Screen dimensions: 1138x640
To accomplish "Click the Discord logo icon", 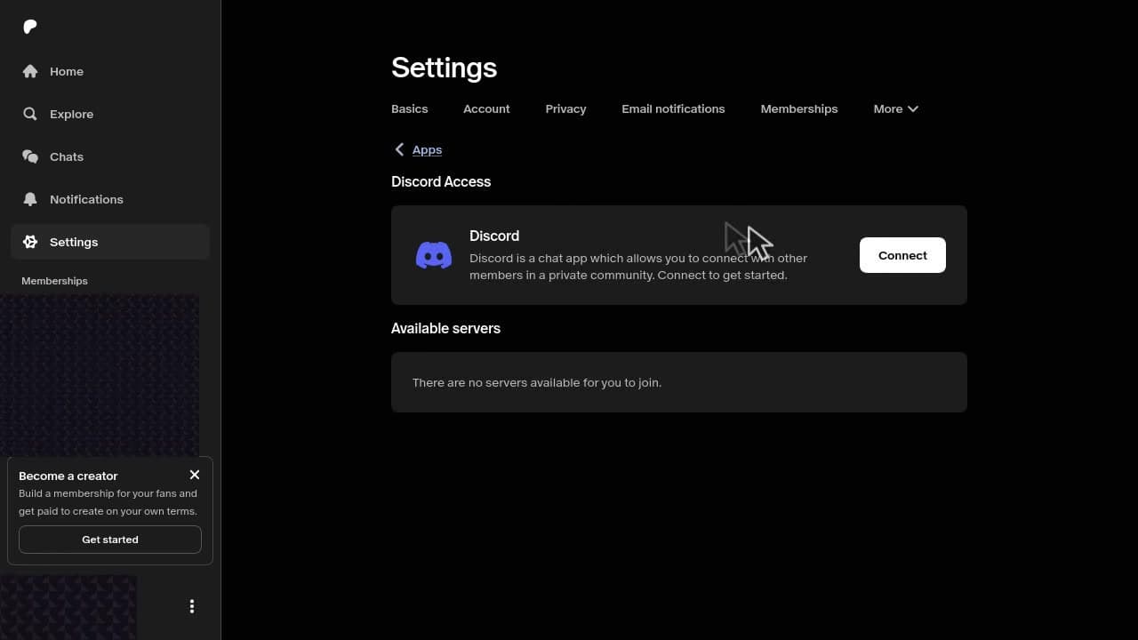I will coord(434,255).
